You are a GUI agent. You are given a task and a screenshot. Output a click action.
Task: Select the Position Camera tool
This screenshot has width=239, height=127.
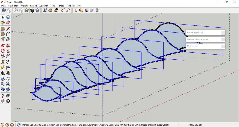pyautogui.click(x=3, y=96)
